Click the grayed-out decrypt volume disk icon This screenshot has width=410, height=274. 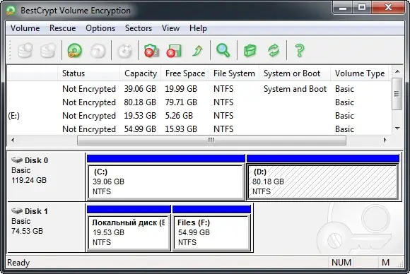tap(98, 50)
